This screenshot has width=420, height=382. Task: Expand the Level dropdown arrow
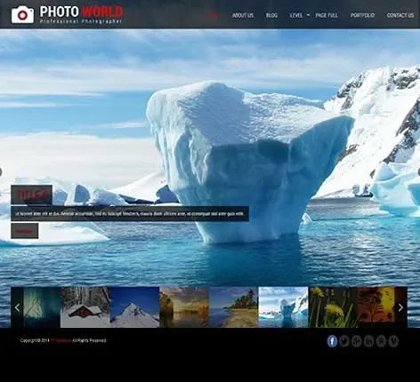[x=308, y=15]
